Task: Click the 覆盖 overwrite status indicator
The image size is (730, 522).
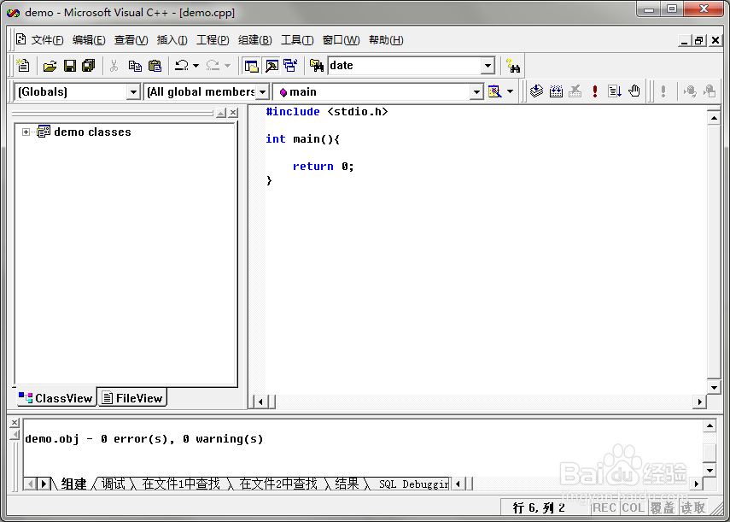Action: coord(663,507)
